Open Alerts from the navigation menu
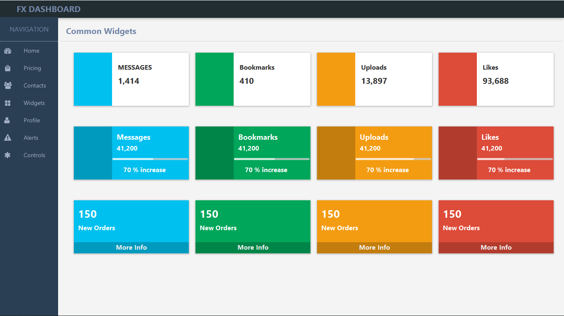The image size is (564, 316). 31,138
